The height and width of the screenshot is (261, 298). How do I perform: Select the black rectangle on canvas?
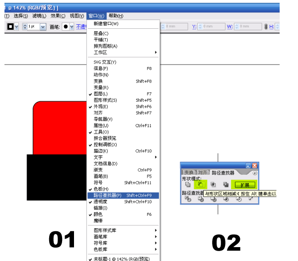(57, 177)
